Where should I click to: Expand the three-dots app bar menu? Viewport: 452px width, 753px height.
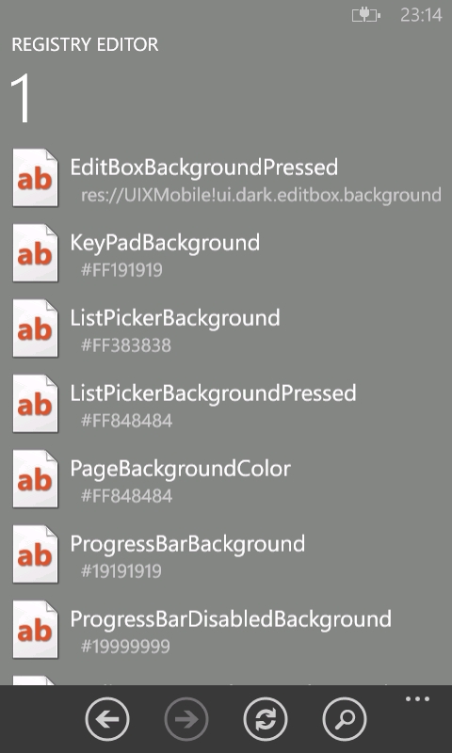[417, 699]
